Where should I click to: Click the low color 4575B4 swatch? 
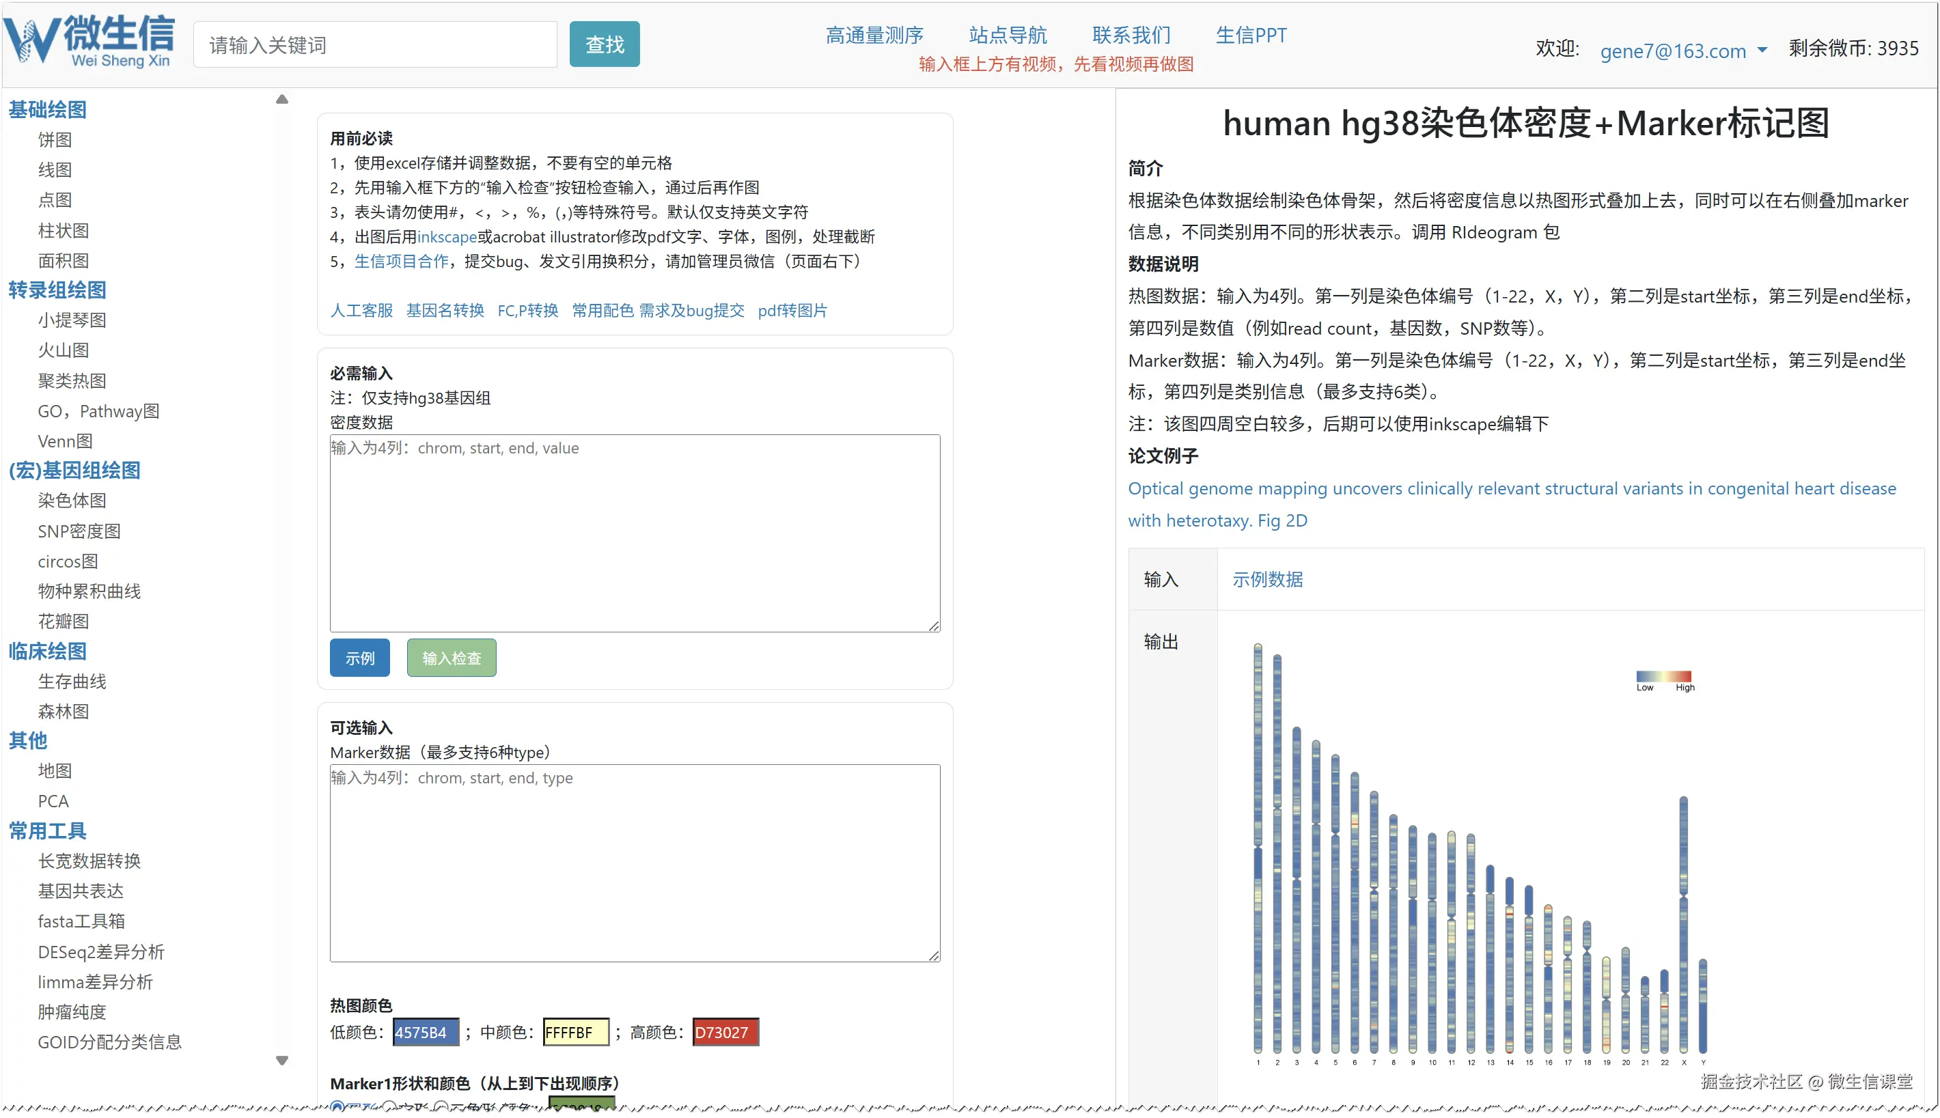(426, 1033)
